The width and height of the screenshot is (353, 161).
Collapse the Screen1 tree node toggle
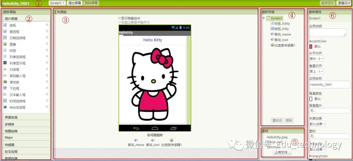pos(263,18)
